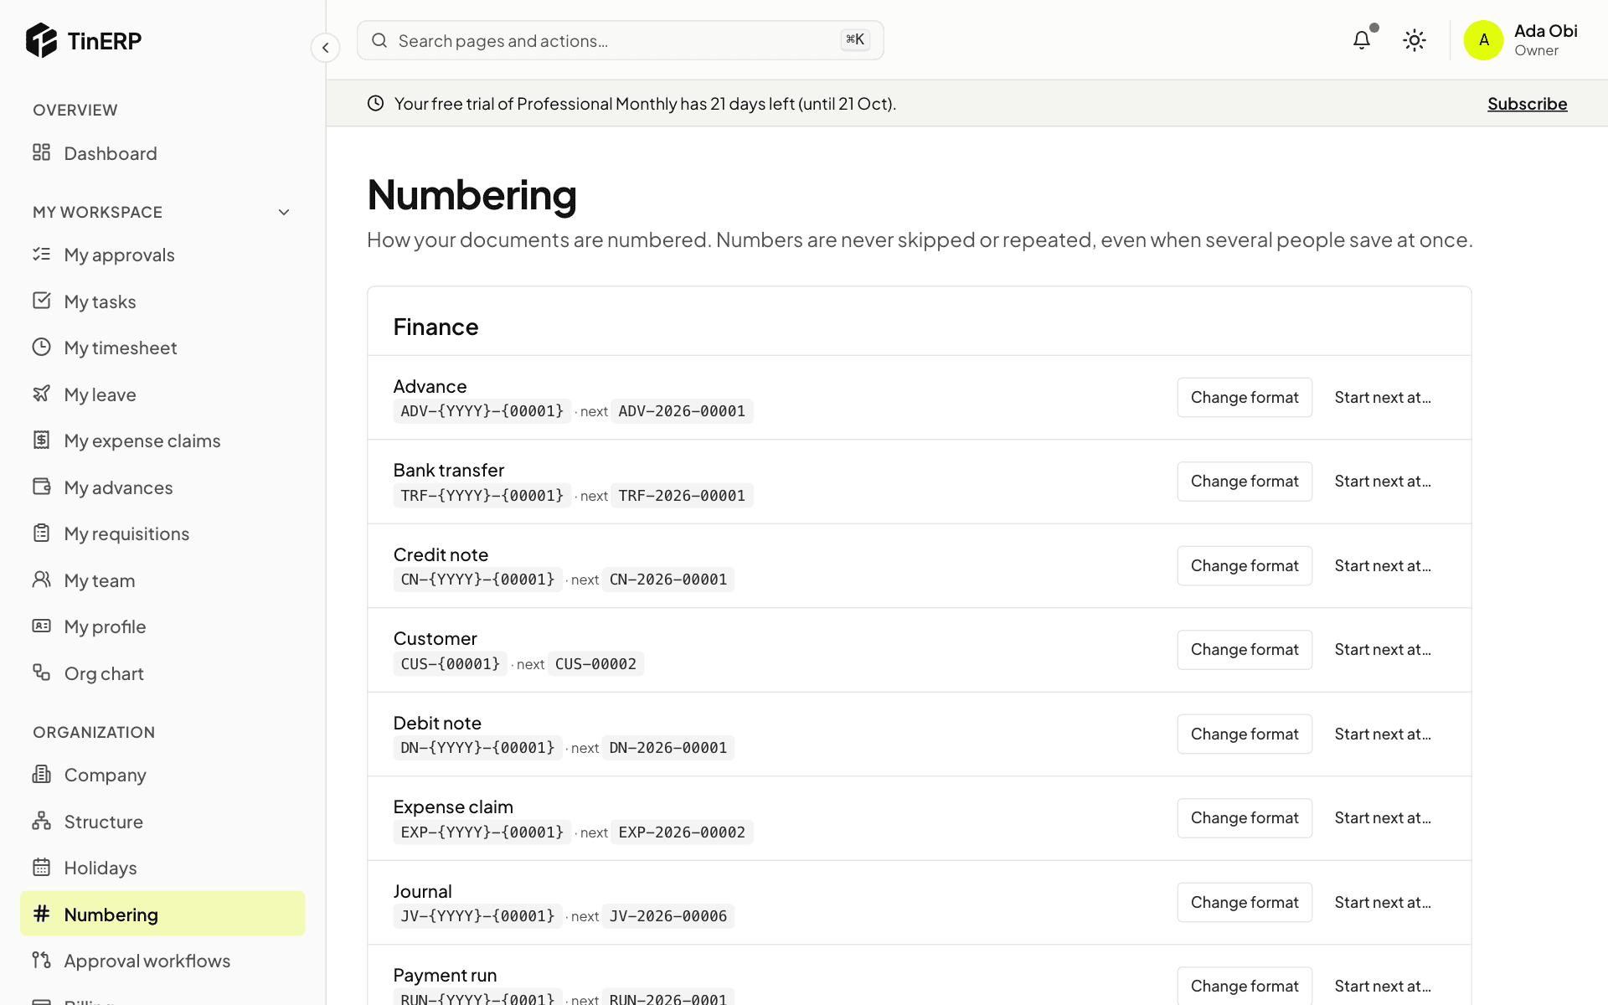Click the My team people icon
The image size is (1608, 1005).
tap(41, 580)
